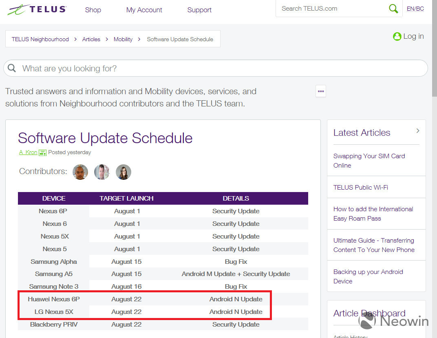Click 'Software Update Schedule' breadcrumb text
This screenshot has height=338, width=437.
[x=180, y=39]
